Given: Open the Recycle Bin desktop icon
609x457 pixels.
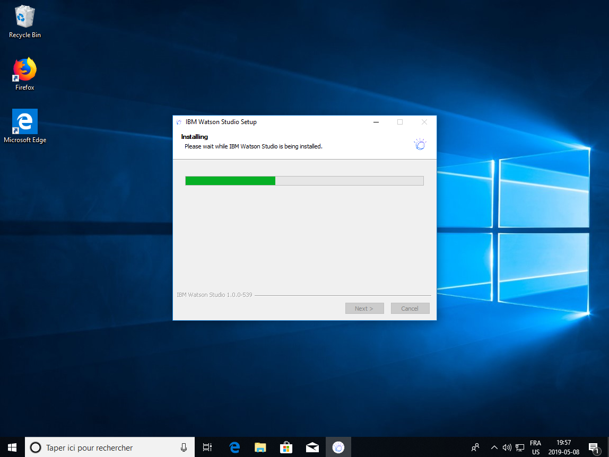Looking at the screenshot, I should point(24,21).
